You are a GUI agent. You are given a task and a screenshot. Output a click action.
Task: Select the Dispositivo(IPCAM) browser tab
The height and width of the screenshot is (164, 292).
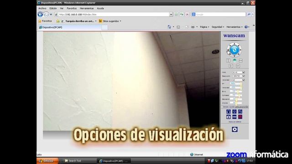(70, 27)
